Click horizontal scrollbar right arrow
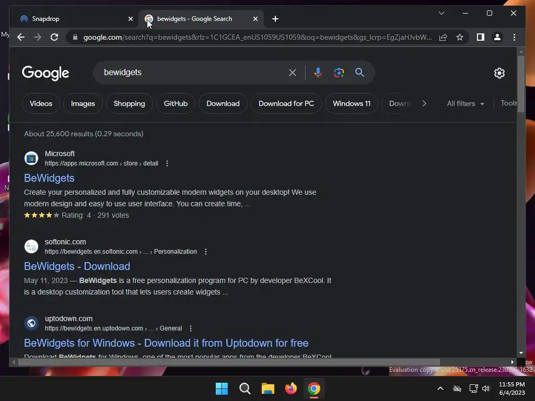535x401 pixels. click(512, 362)
